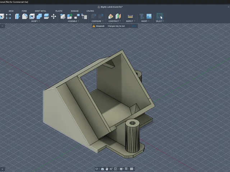The width and height of the screenshot is (230, 172).
Task: Click the Look At navigation icon
Action: (102, 169)
